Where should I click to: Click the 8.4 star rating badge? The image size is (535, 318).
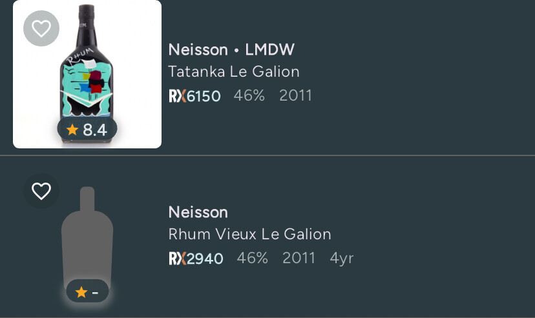pos(87,130)
